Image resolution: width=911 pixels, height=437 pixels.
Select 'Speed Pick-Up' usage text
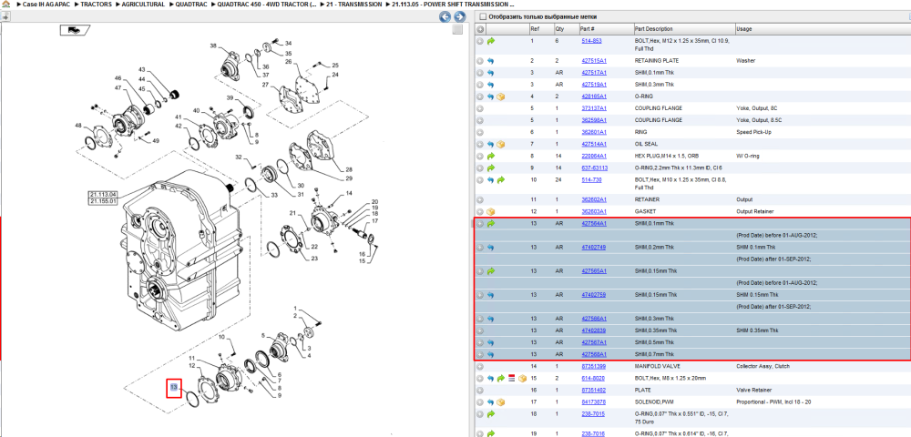point(753,132)
